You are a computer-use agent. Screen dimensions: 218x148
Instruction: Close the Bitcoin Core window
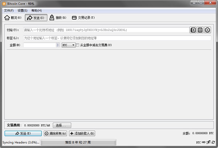click(x=210, y=3)
